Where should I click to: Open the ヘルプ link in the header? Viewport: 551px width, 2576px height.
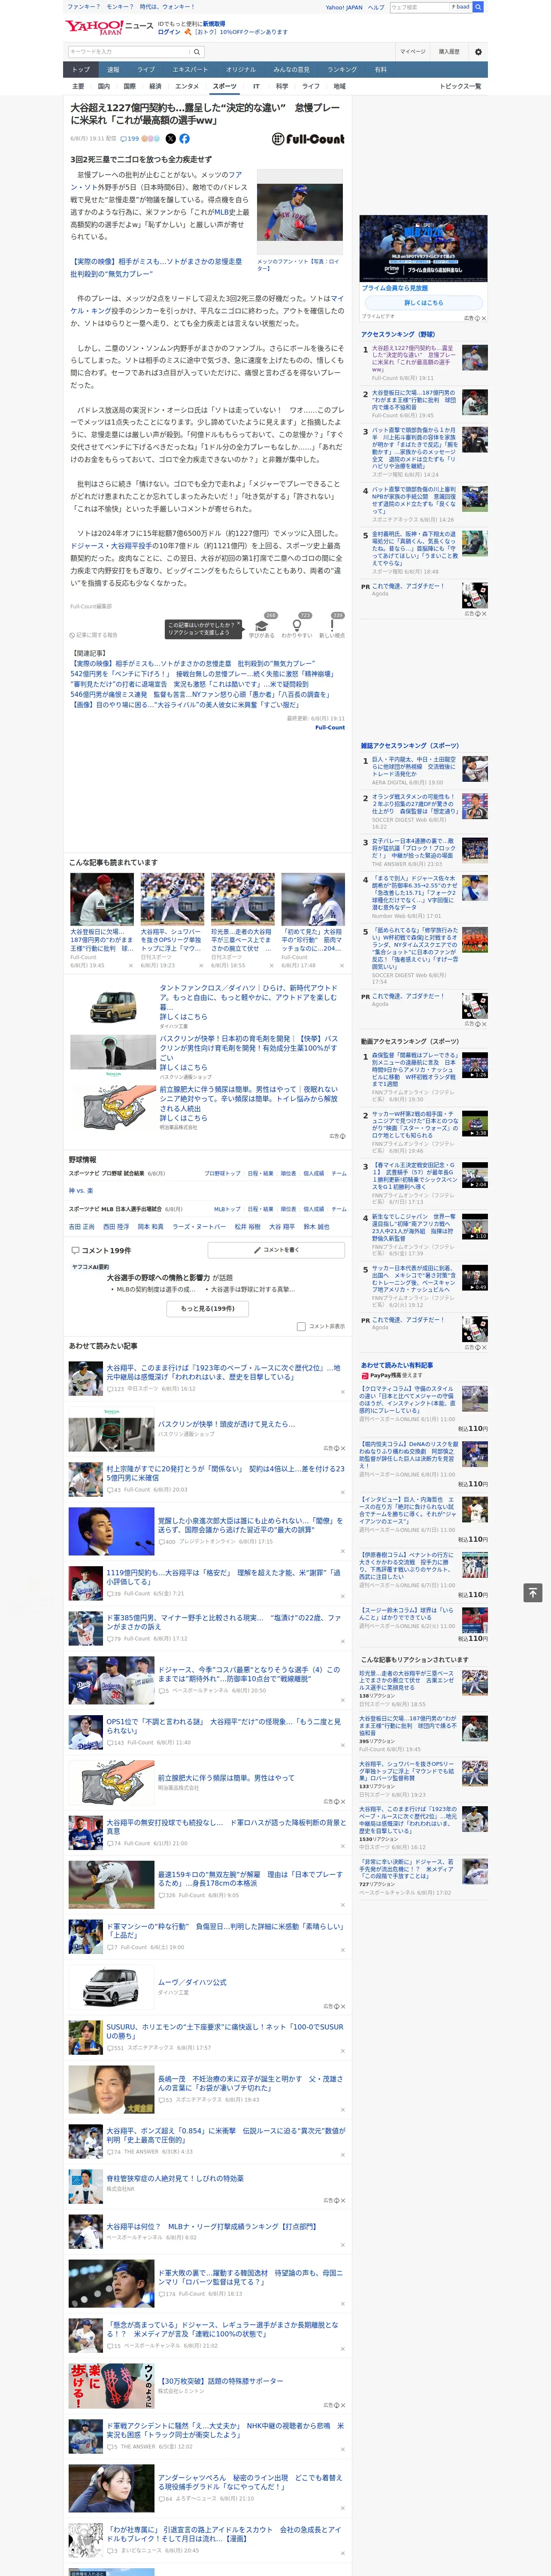375,7
